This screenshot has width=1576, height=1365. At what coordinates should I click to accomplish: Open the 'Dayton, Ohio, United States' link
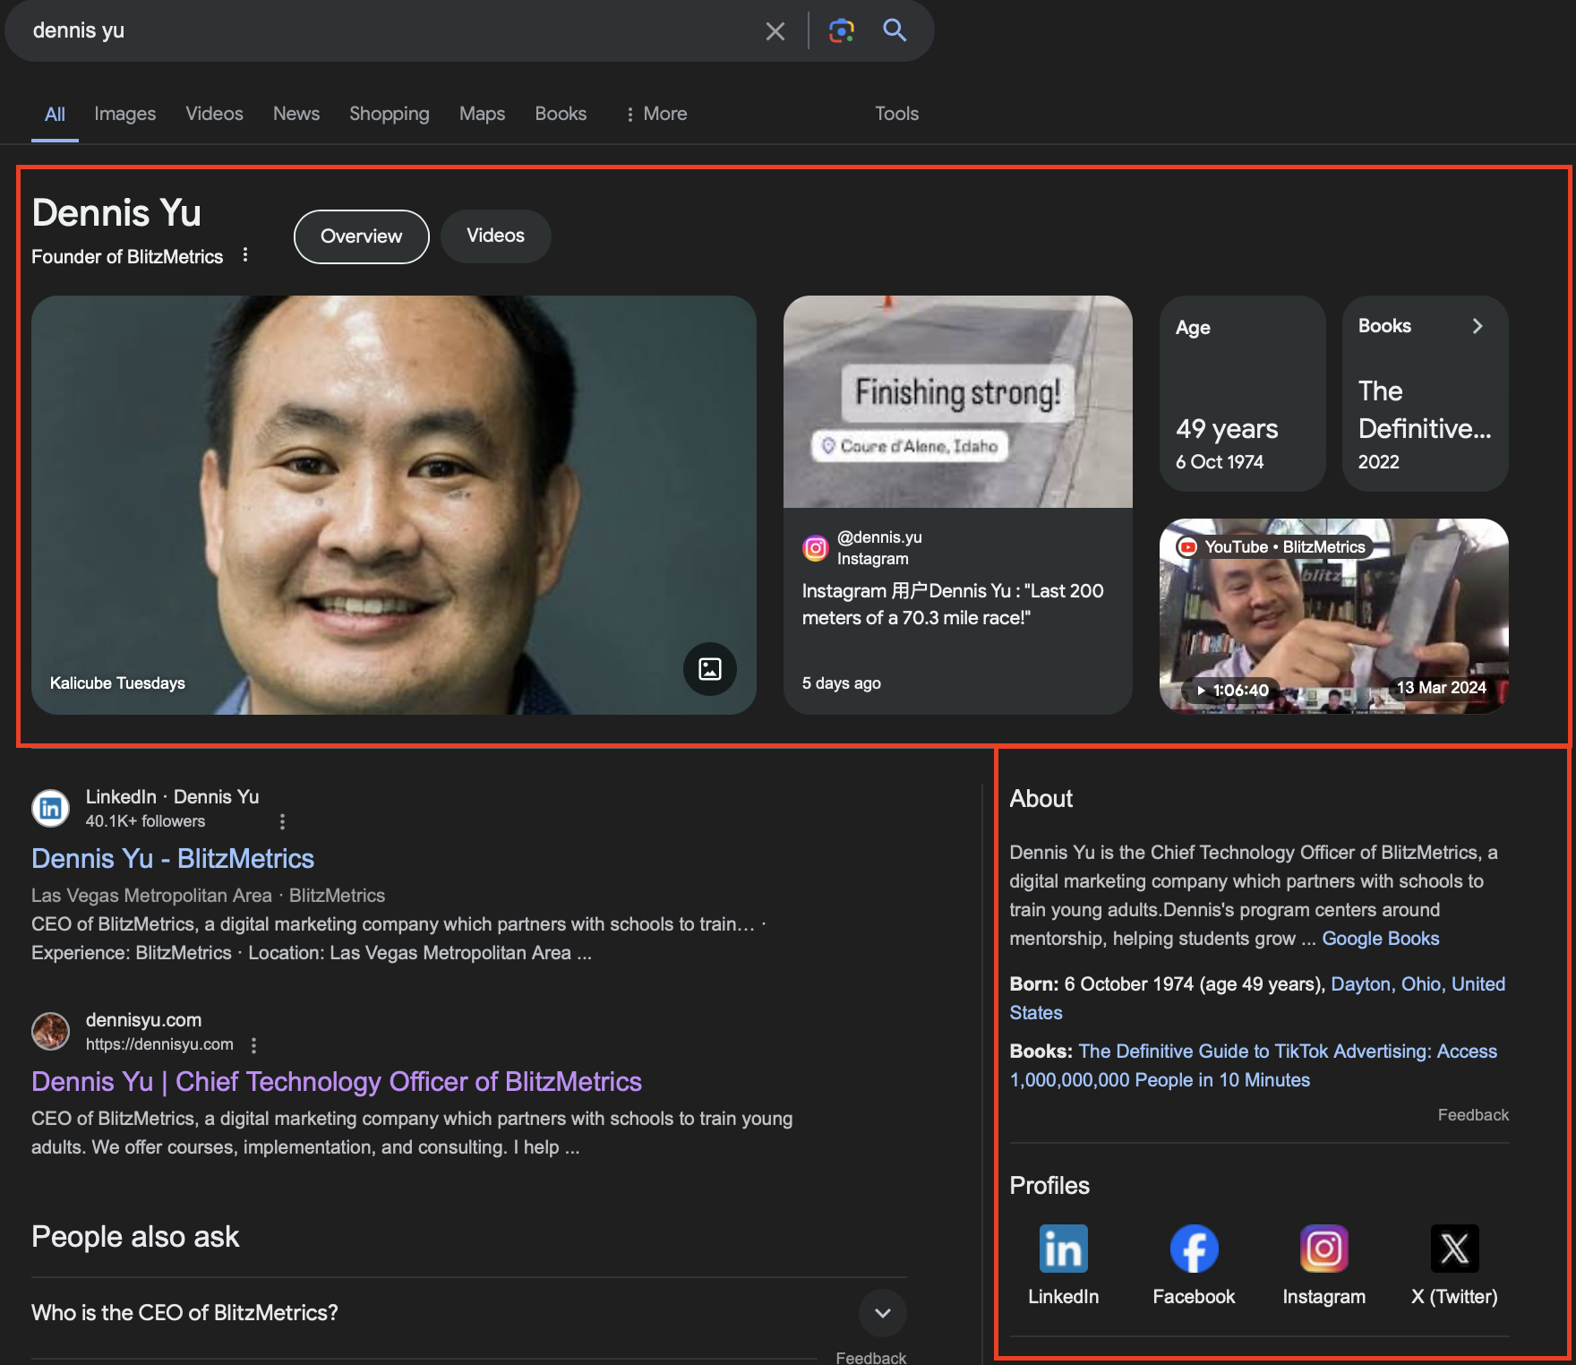click(x=1418, y=983)
